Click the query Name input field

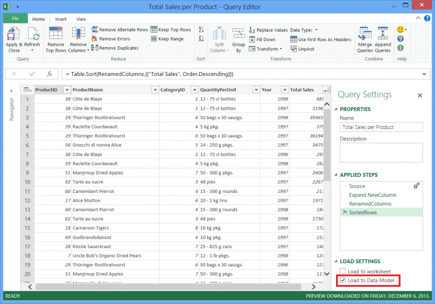tap(381, 127)
